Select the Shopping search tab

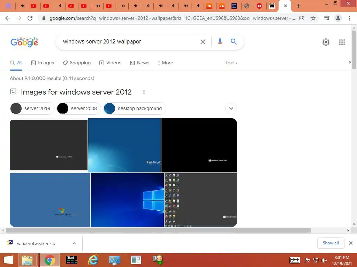[77, 63]
